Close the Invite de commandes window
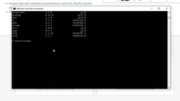 [x=166, y=8]
